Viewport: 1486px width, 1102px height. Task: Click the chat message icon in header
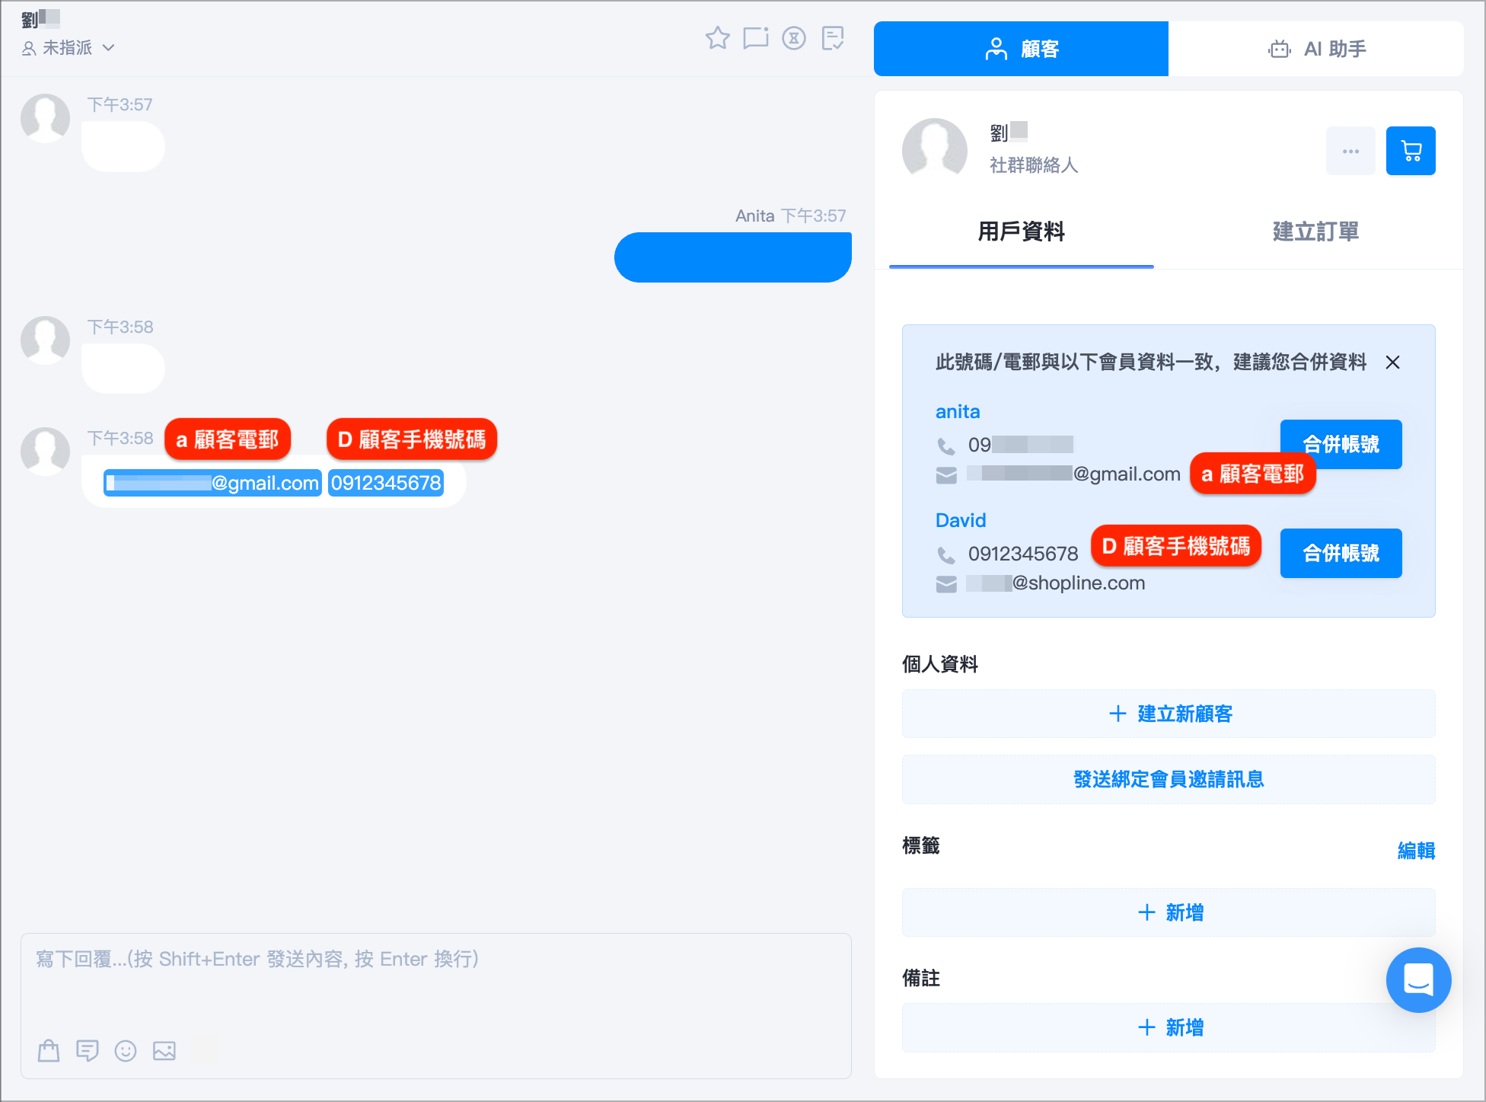click(756, 38)
